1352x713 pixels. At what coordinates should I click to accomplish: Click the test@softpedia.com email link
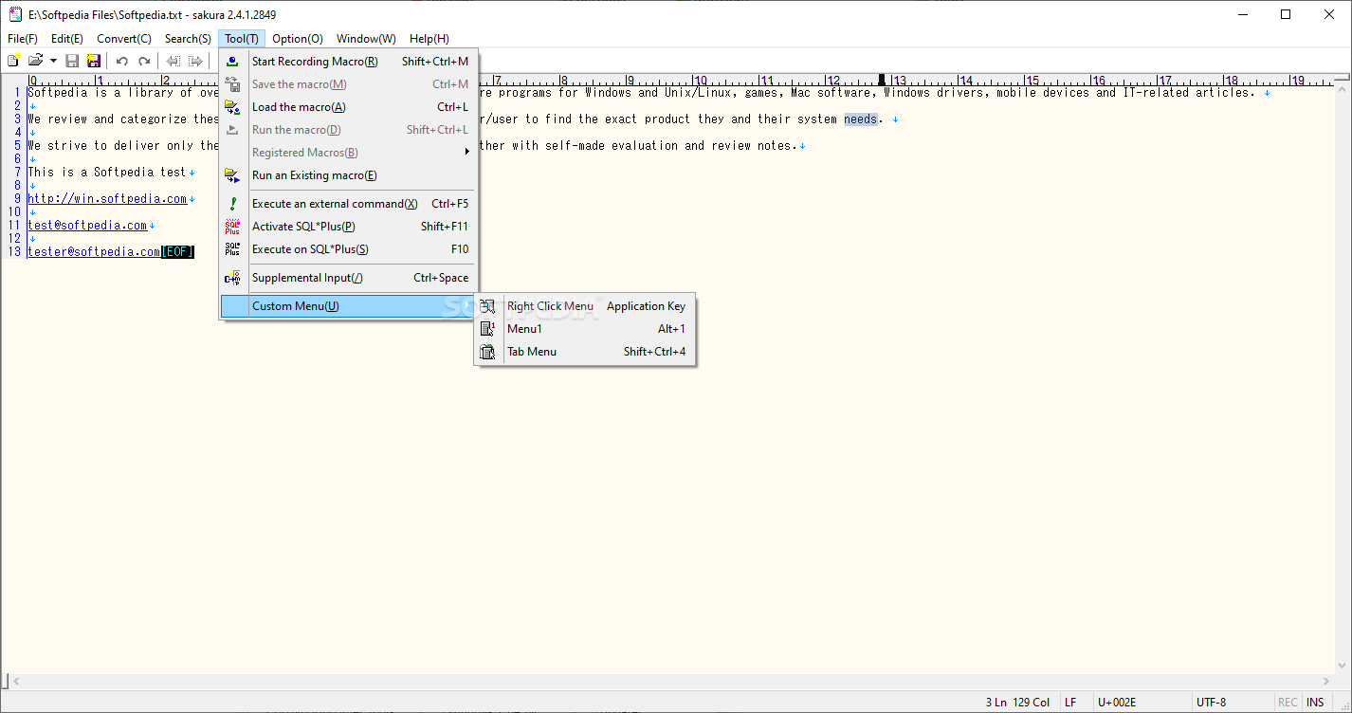tap(87, 226)
